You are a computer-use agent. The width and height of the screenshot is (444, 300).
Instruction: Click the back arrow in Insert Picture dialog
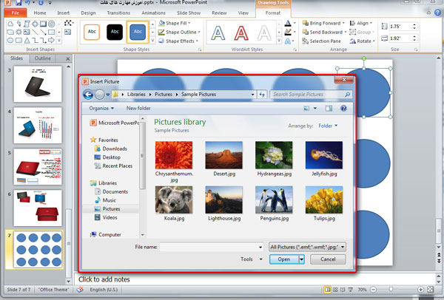89,95
